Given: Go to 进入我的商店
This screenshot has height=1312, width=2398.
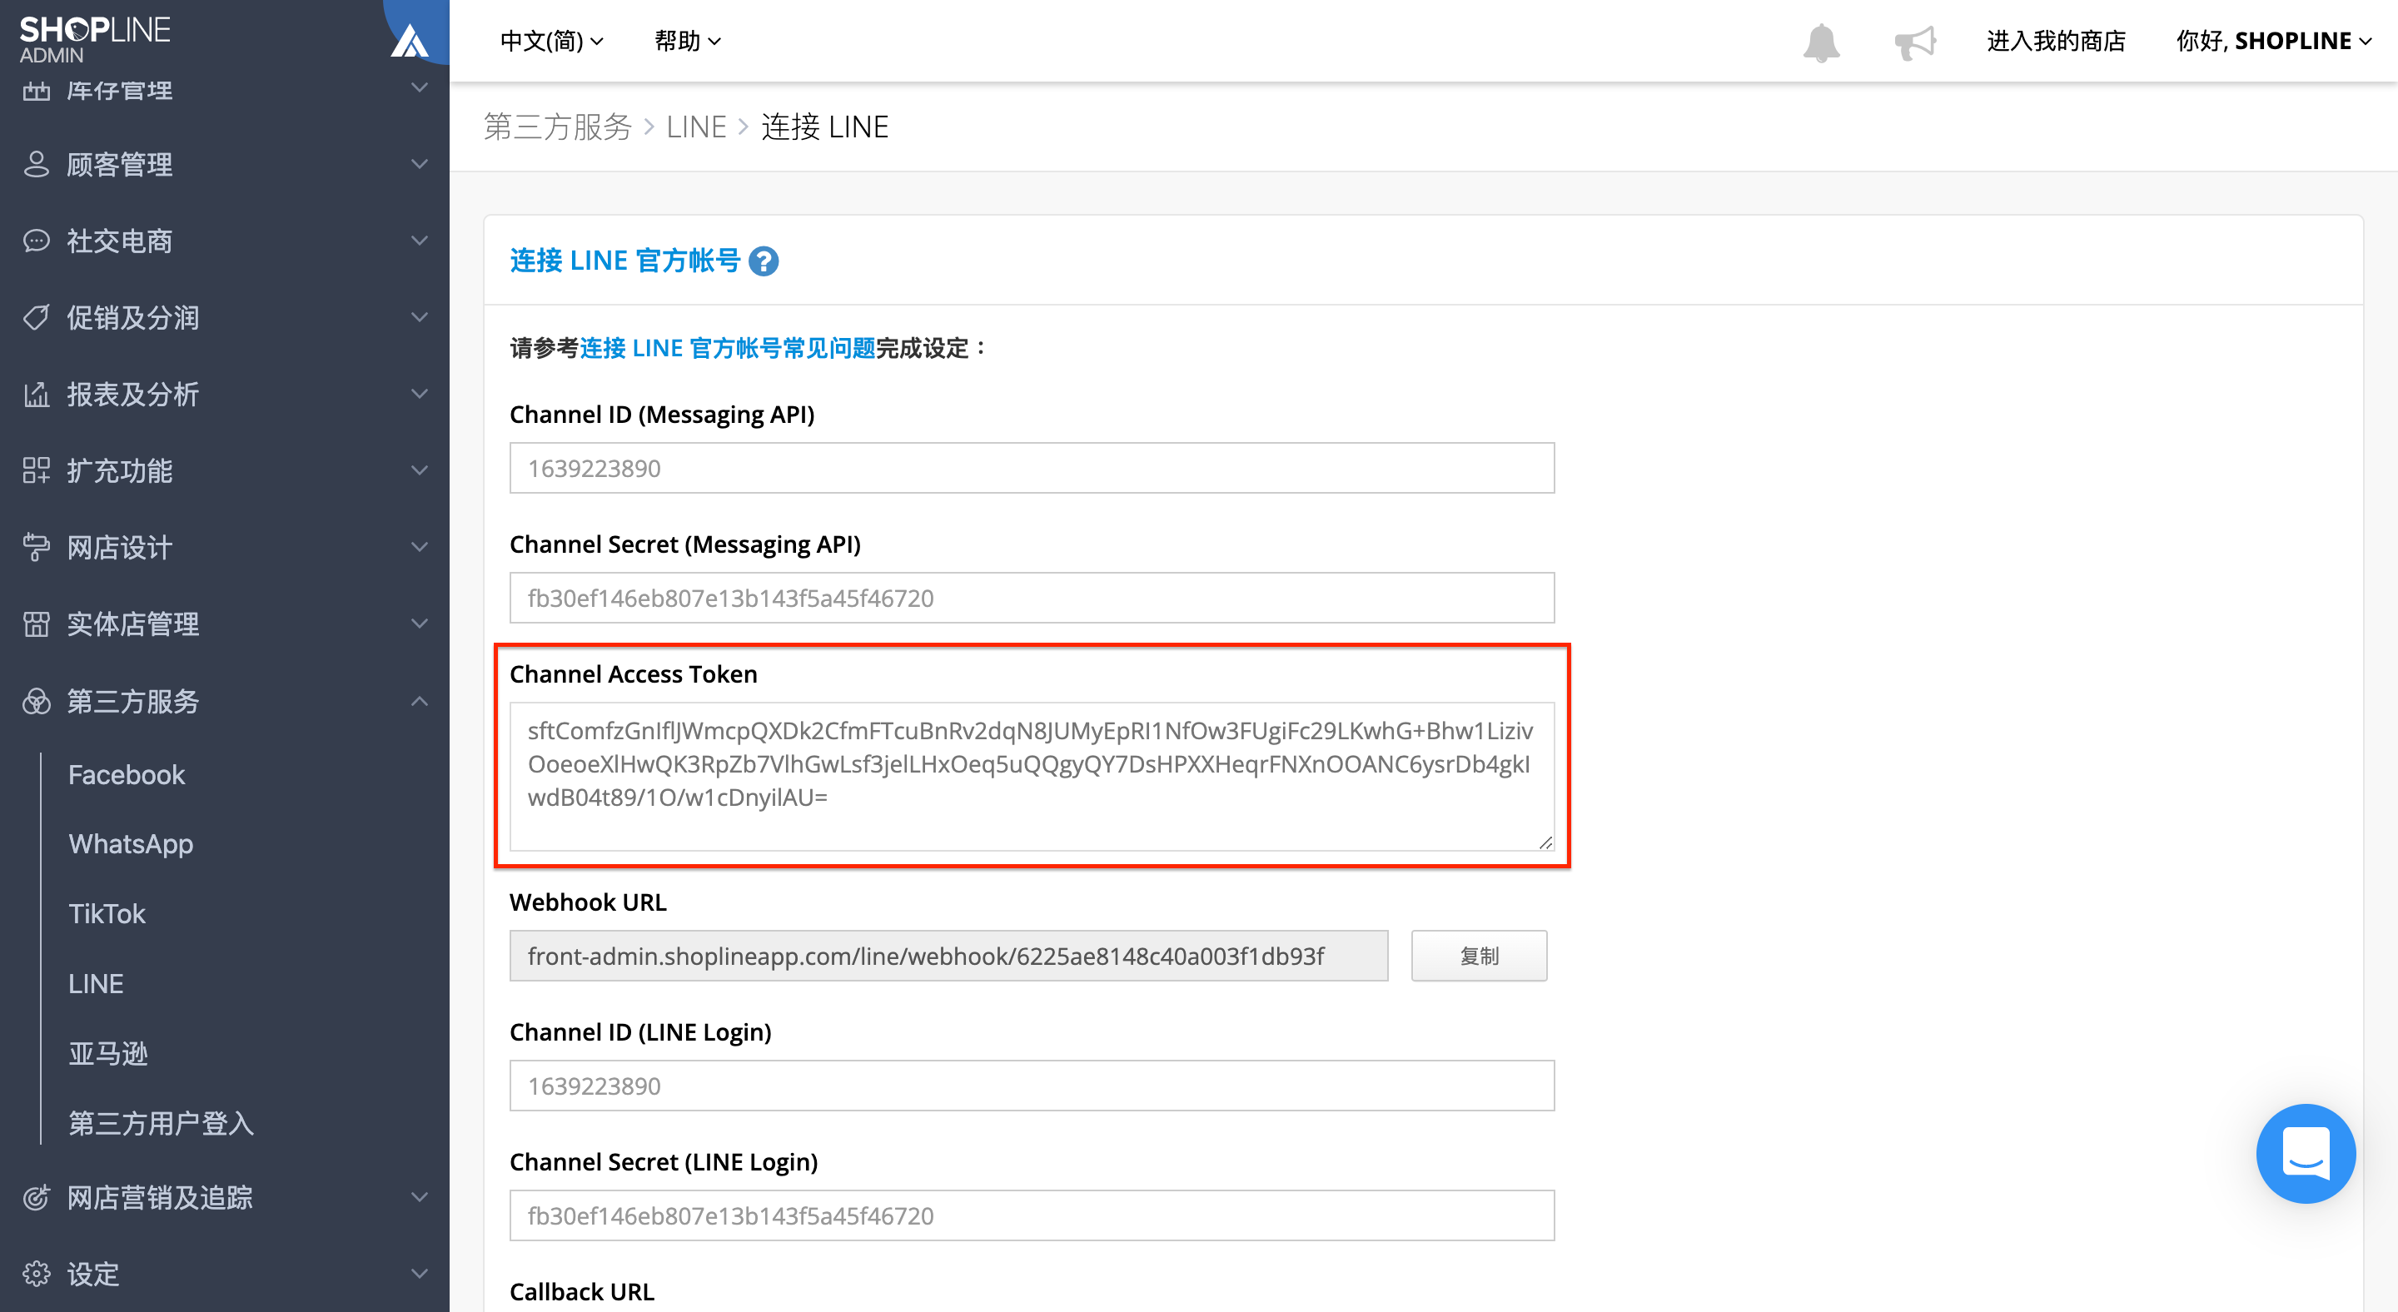Looking at the screenshot, I should pyautogui.click(x=2057, y=41).
